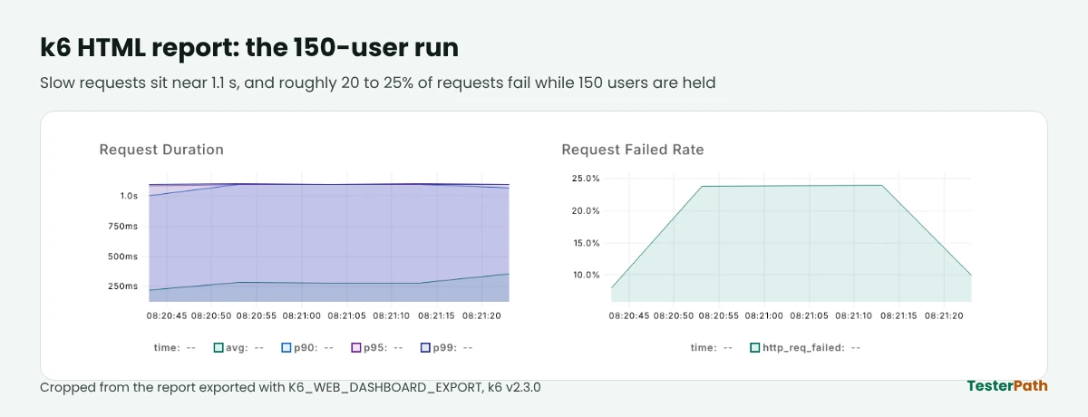This screenshot has width=1088, height=417.
Task: Click 08:21:00 on Request Duration axis
Action: [x=302, y=316]
